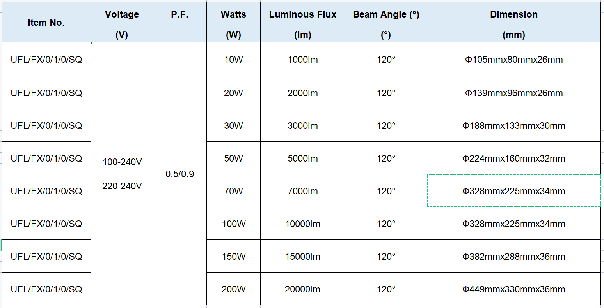
Task: Select the Item No. cell in the 10W row
Action: tap(46, 60)
